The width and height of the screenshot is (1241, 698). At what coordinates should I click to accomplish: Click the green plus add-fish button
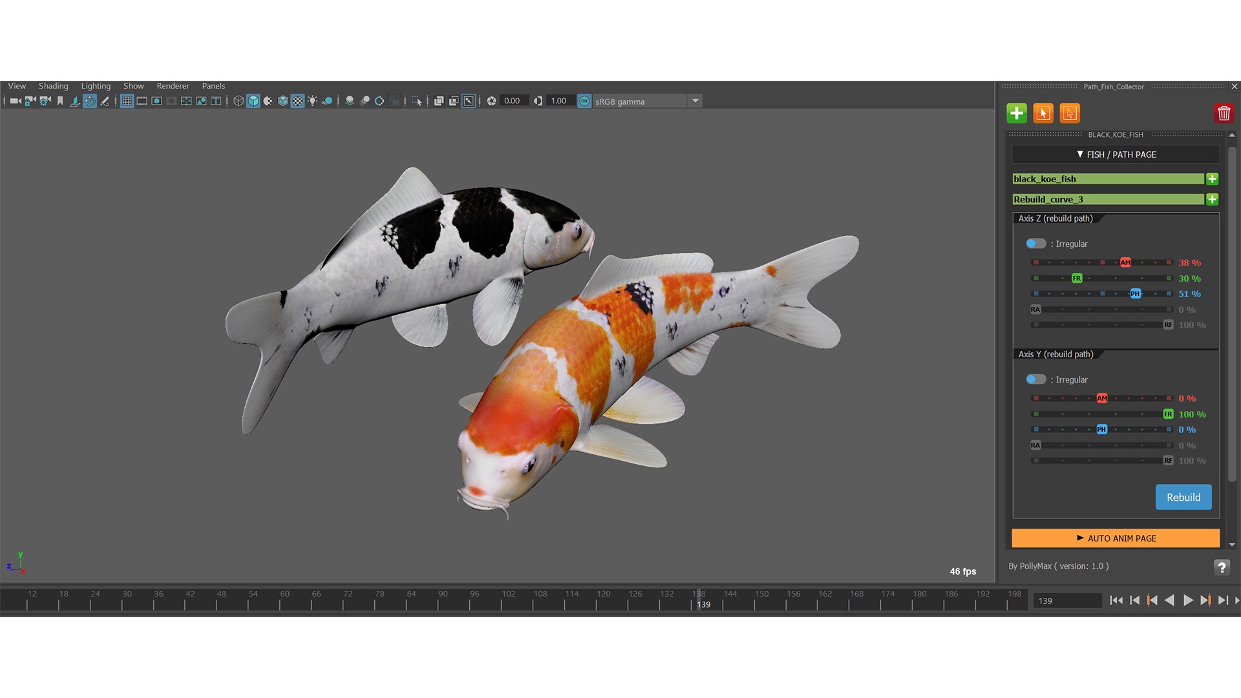[1017, 113]
